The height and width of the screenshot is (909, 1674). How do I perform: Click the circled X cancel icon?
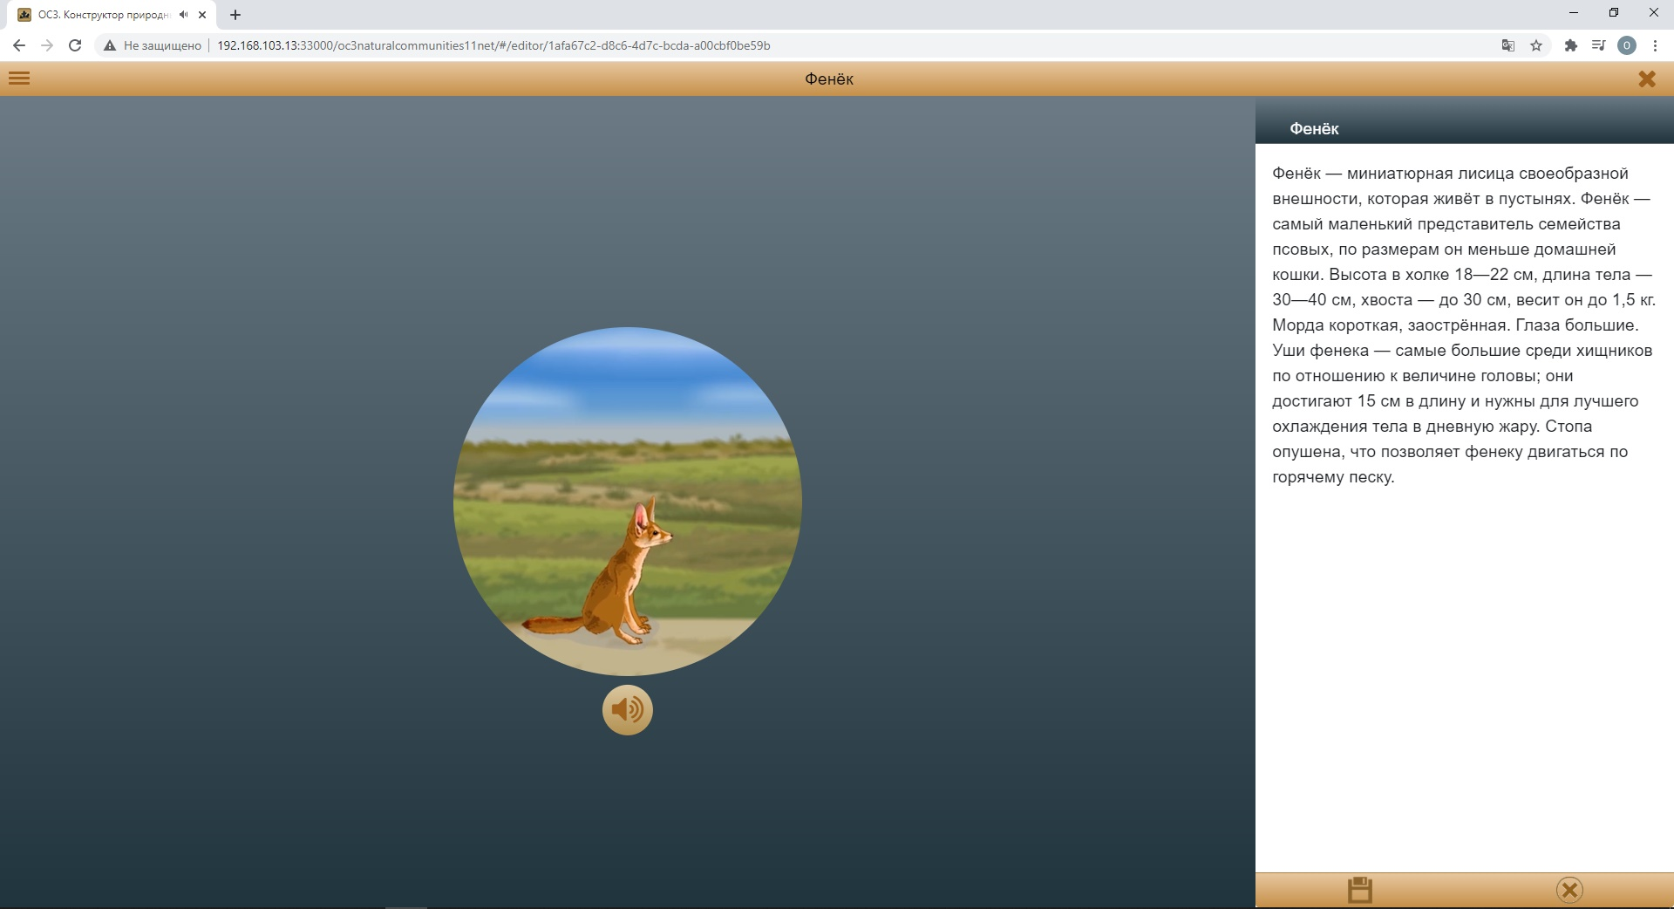pos(1569,890)
